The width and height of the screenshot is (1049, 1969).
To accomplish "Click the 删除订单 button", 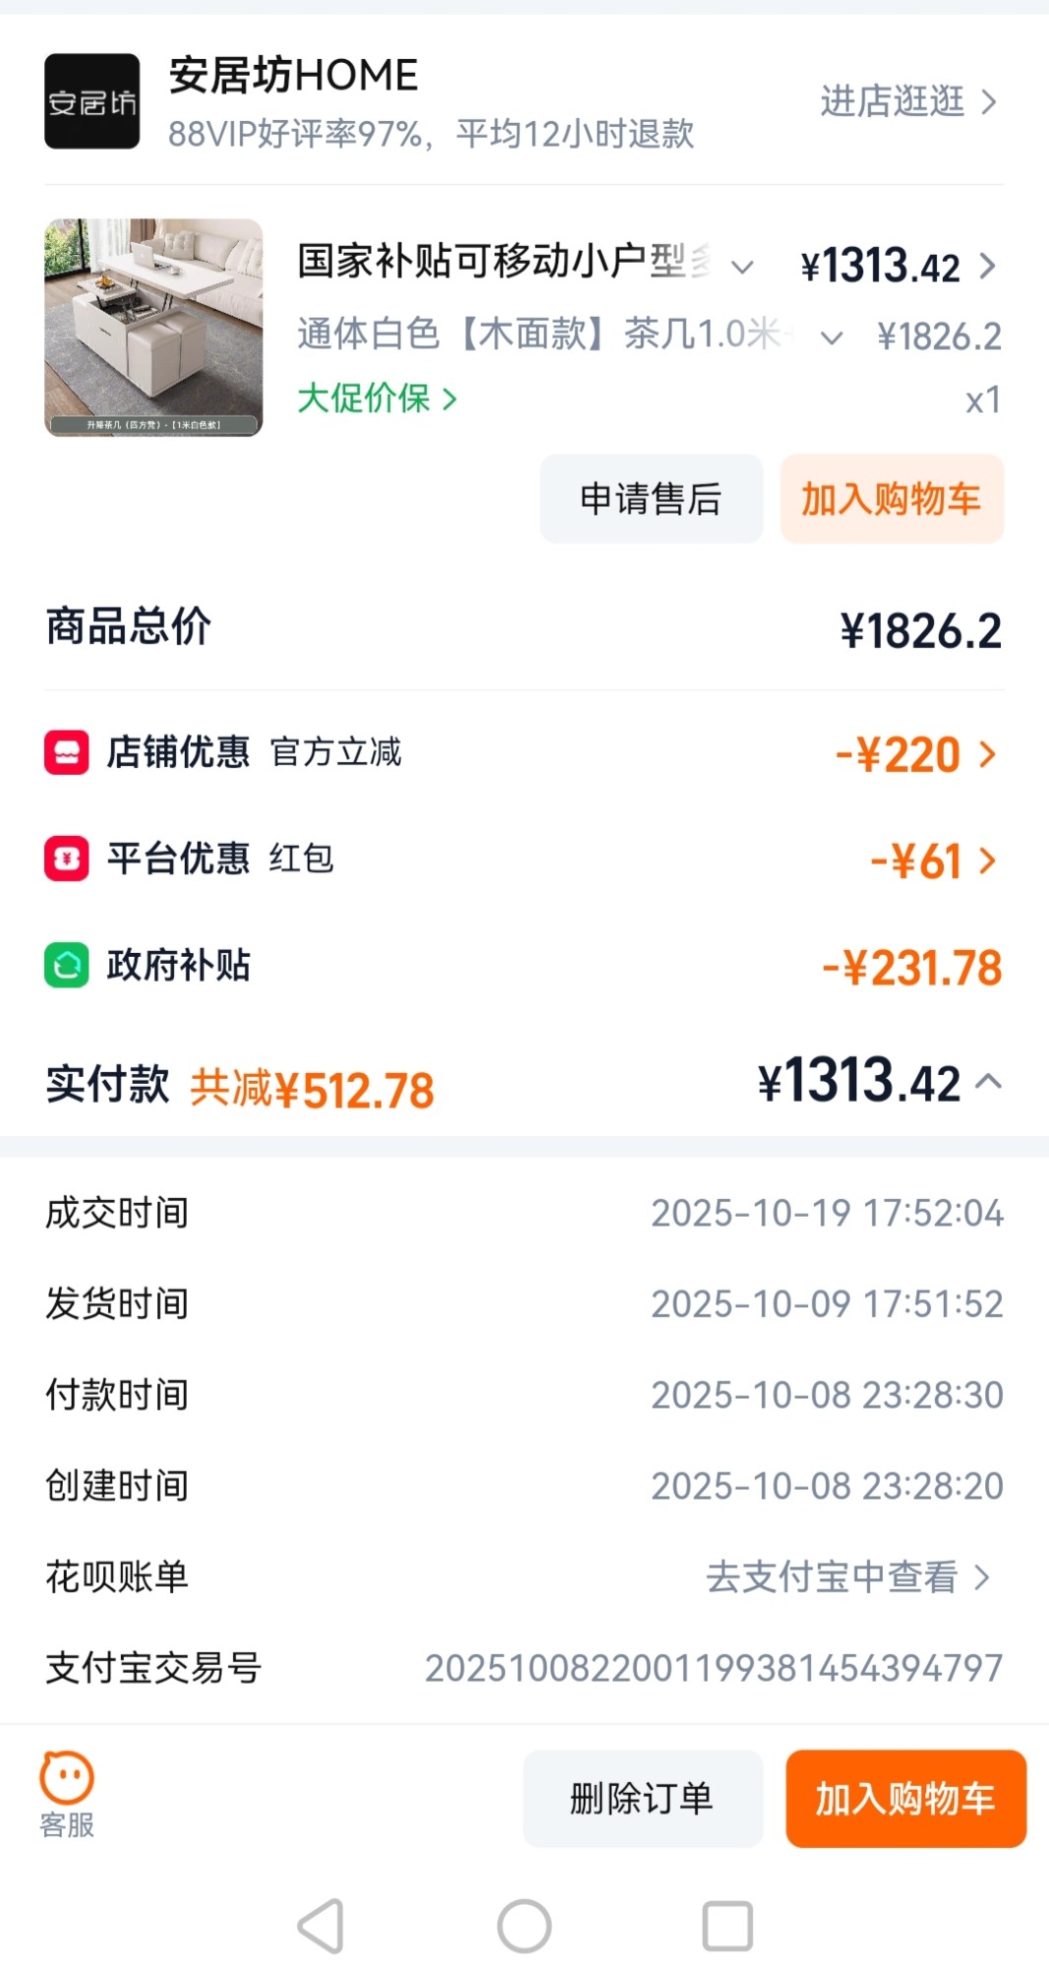I will click(x=643, y=1799).
